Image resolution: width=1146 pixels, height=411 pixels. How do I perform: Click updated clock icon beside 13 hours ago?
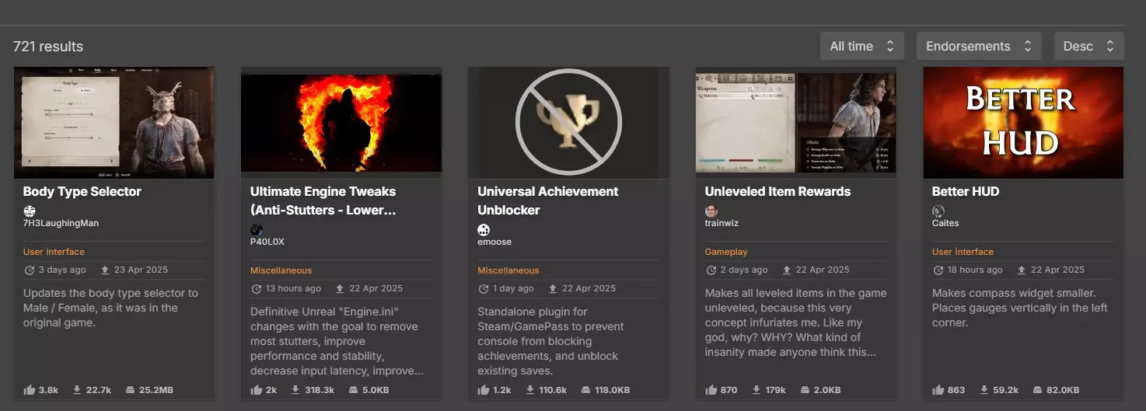(x=257, y=289)
